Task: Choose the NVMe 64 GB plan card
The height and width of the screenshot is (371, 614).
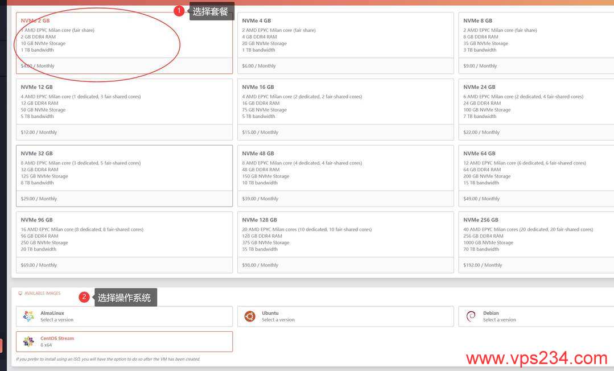Action: pos(535,176)
